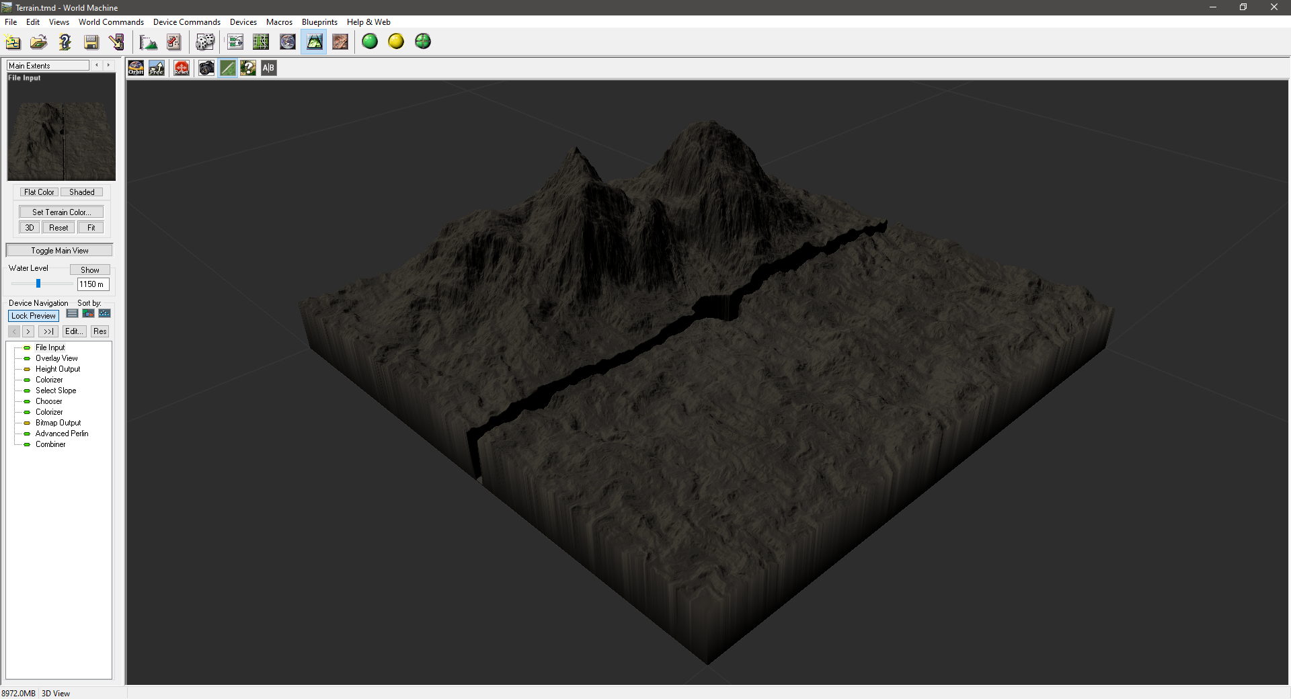This screenshot has height=699, width=1291.
Task: Click the terrain query question icon
Action: [248, 68]
